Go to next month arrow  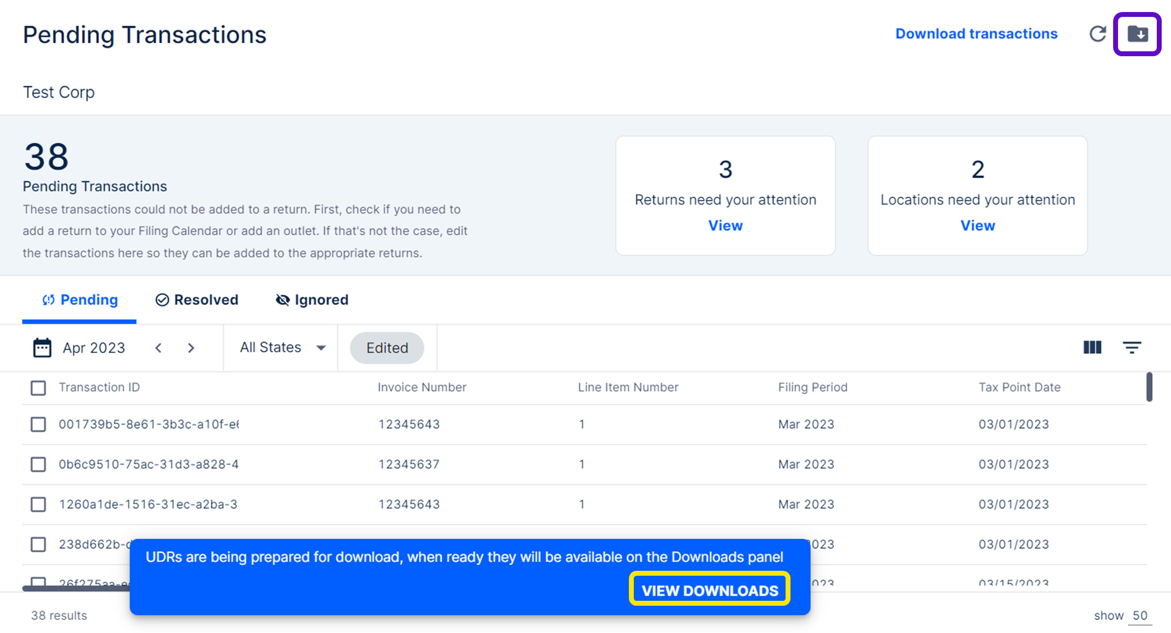click(x=191, y=348)
